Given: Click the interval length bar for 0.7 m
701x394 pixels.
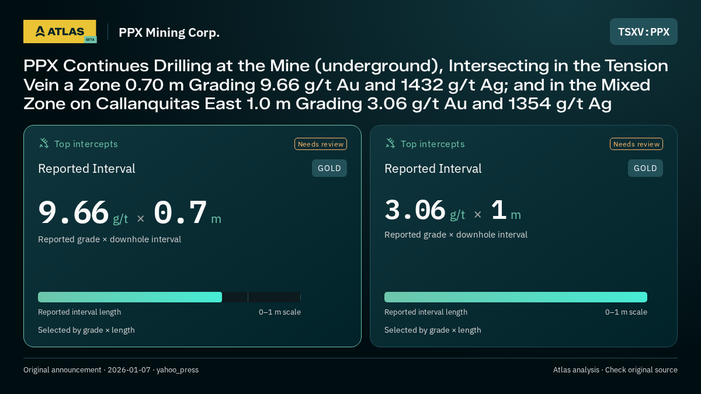Looking at the screenshot, I should [x=169, y=297].
